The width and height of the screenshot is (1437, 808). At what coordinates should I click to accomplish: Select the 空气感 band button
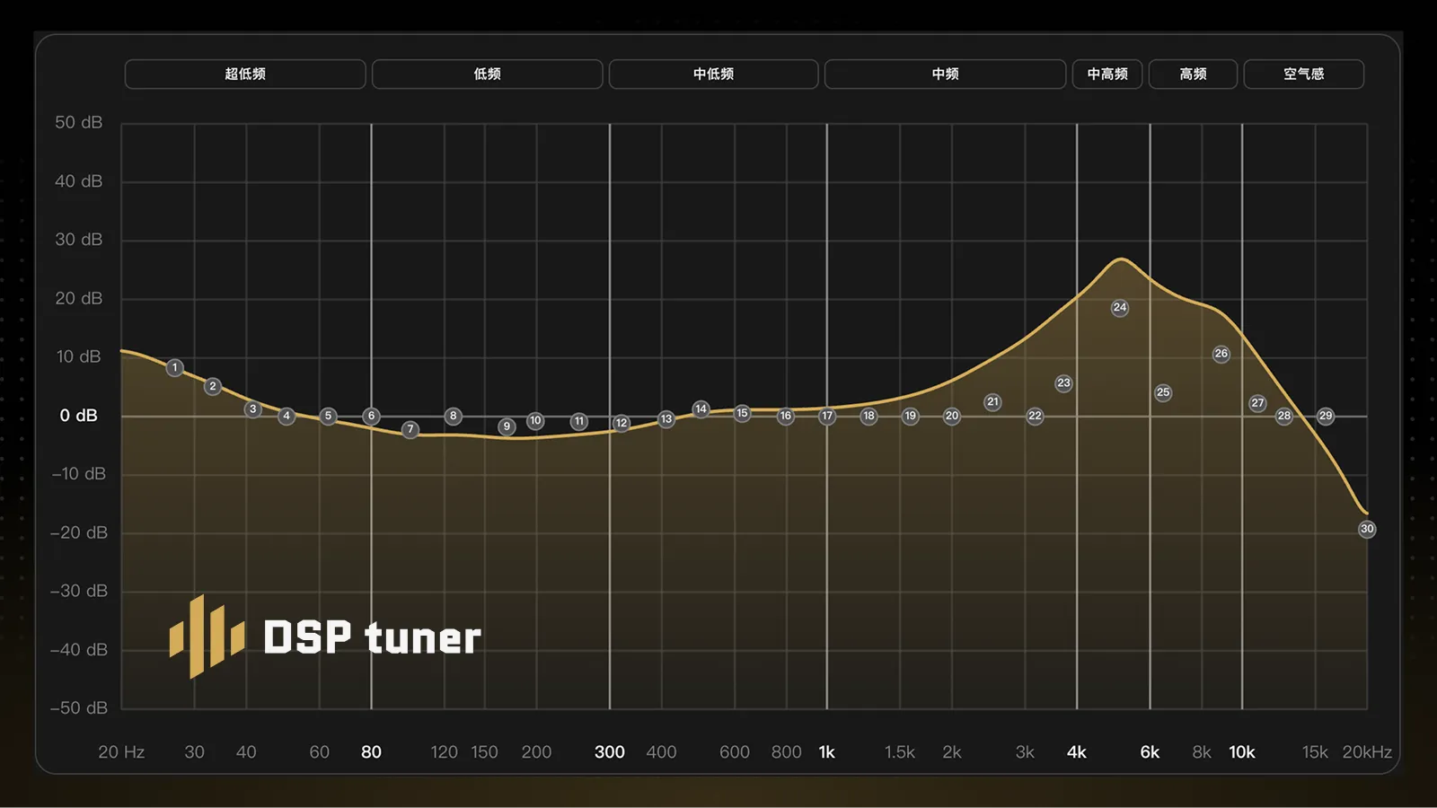1303,74
